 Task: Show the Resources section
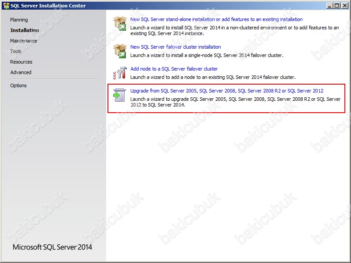tap(21, 62)
